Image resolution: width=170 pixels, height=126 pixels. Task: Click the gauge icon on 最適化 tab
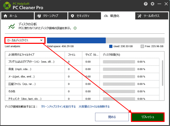[106, 16]
